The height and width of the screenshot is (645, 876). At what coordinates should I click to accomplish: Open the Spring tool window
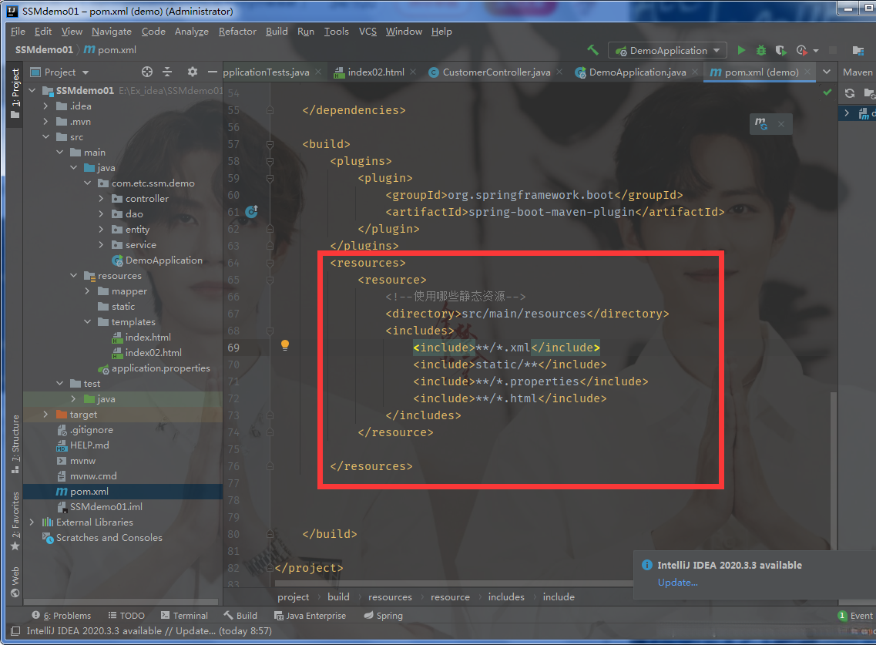[x=383, y=616]
